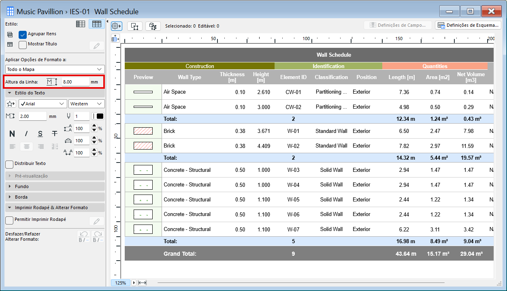This screenshot has height=291, width=507.
Task: Expand the Borda section
Action: (x=21, y=197)
